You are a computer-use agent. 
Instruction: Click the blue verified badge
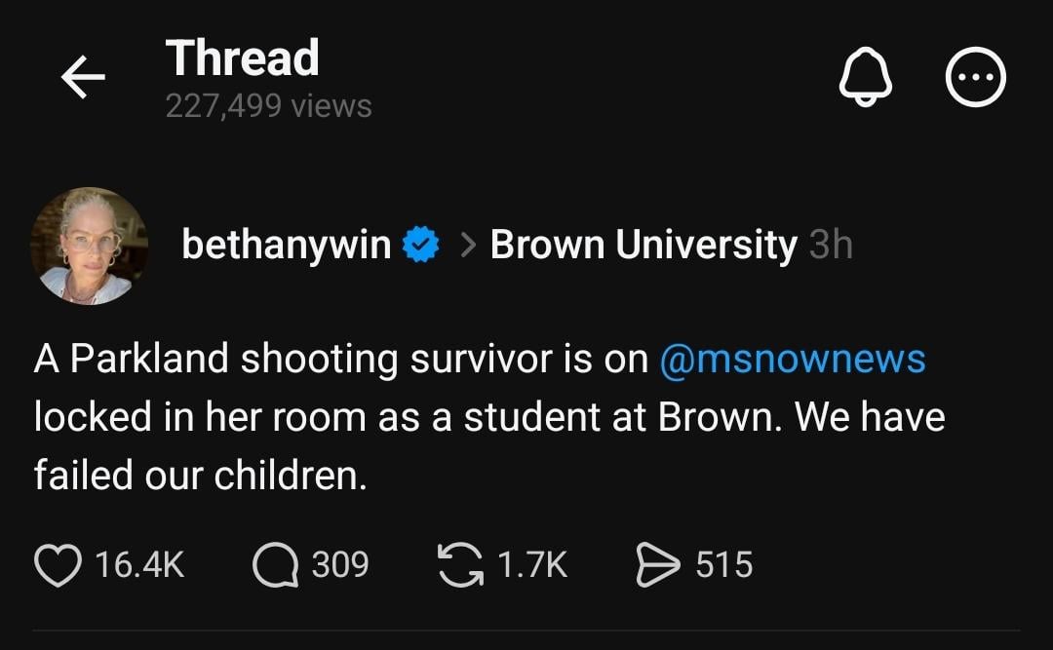[421, 245]
